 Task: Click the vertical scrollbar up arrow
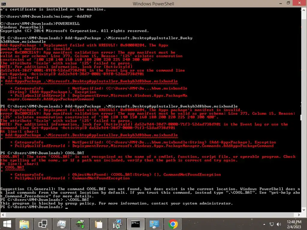pos(304,10)
